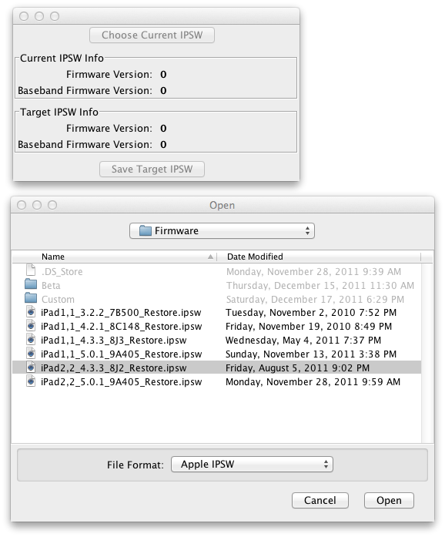Click the Open button to confirm

[x=389, y=500]
